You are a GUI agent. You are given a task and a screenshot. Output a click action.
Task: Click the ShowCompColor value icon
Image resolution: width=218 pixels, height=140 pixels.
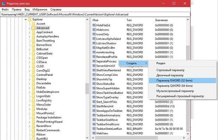94,75
